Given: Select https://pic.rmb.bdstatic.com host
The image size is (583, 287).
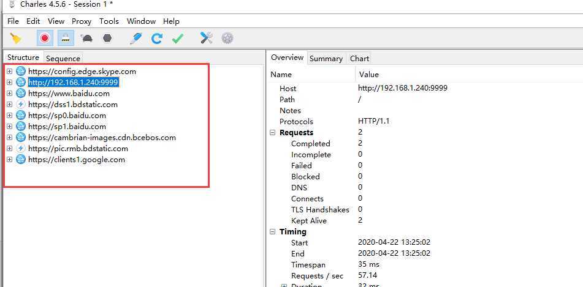Looking at the screenshot, I should click(78, 149).
